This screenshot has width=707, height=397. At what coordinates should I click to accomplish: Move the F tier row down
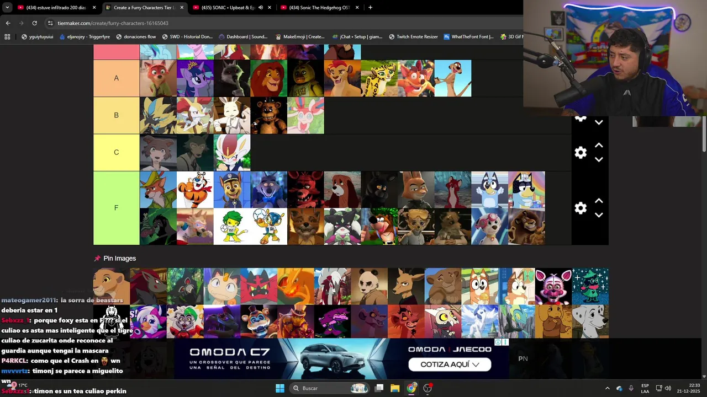coord(599,215)
